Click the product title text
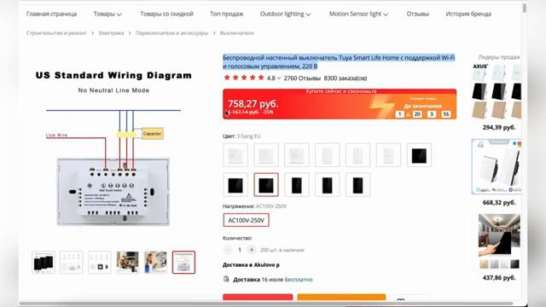 (x=339, y=62)
